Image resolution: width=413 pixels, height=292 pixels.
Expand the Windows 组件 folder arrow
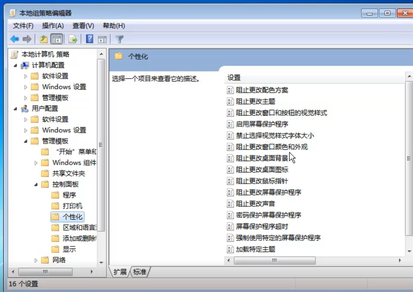36,163
